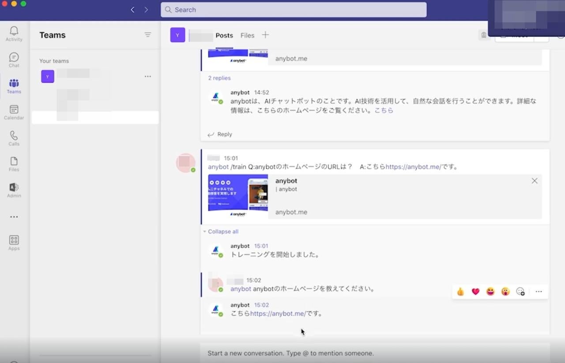The width and height of the screenshot is (565, 363).
Task: Dismiss the anybot link preview card
Action: coord(535,181)
